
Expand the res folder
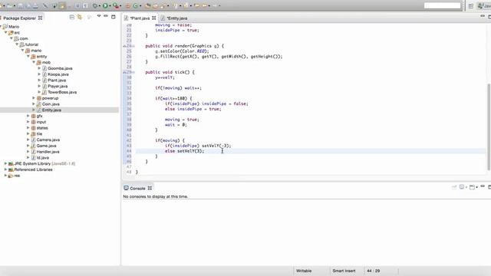tap(5, 176)
